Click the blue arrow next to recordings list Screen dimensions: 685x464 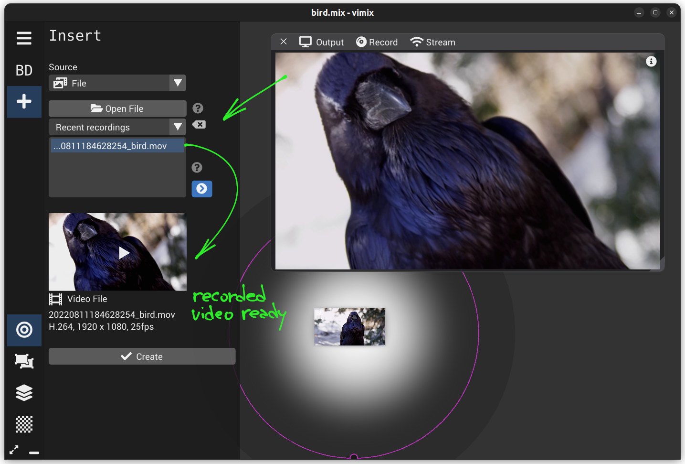(202, 189)
